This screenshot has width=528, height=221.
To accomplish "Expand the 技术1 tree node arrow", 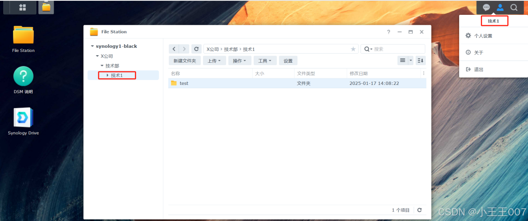I will point(107,75).
